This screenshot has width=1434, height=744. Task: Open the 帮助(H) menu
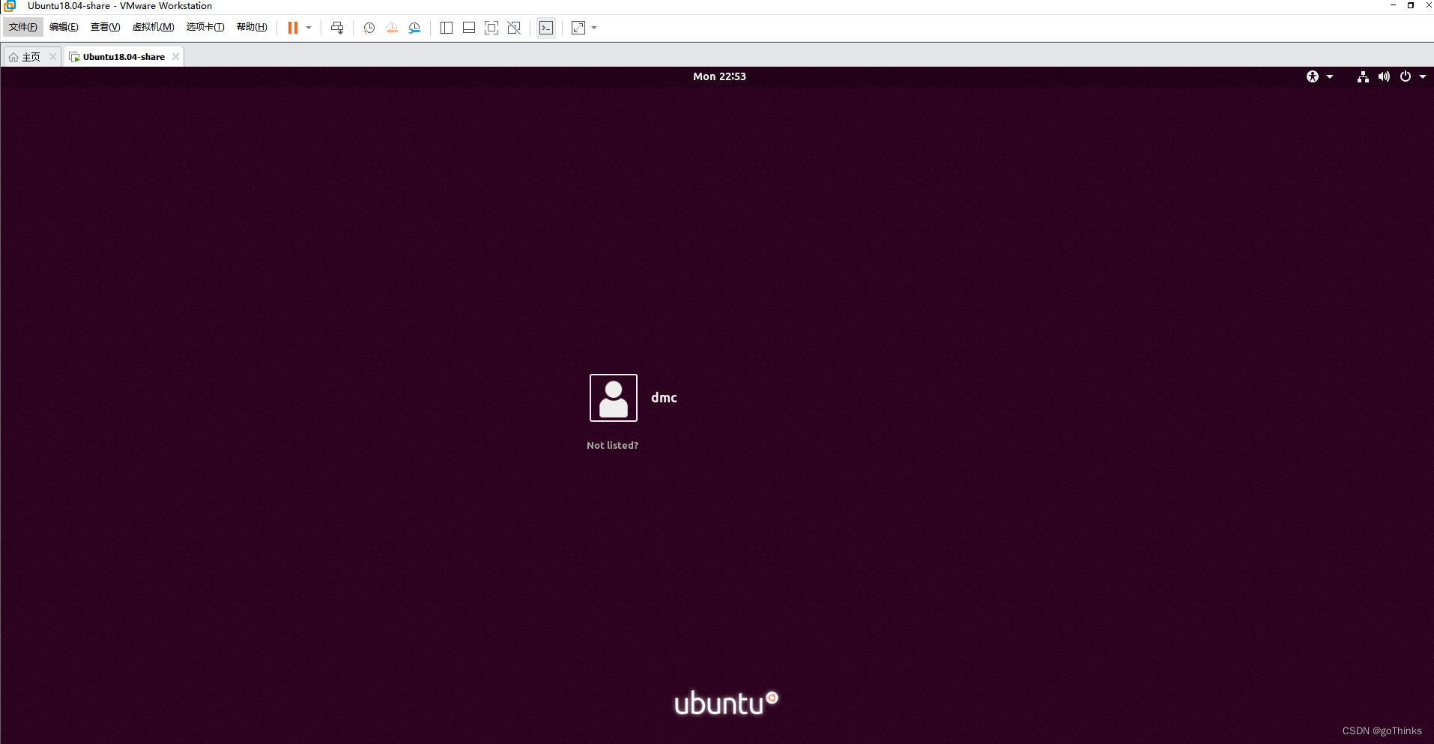tap(252, 27)
